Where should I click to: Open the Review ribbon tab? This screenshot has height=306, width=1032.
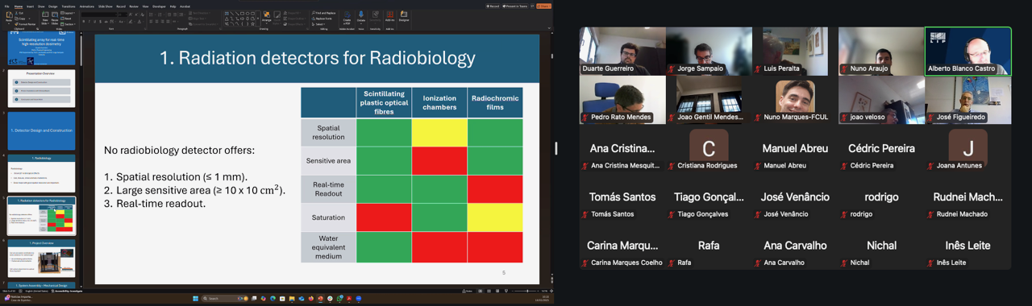(x=134, y=6)
